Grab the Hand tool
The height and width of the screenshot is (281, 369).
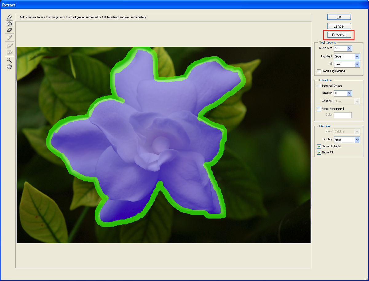click(x=9, y=67)
